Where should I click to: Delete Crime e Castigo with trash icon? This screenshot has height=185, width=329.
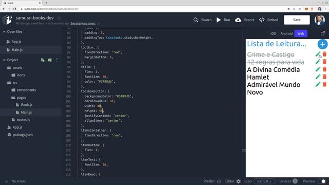click(324, 54)
